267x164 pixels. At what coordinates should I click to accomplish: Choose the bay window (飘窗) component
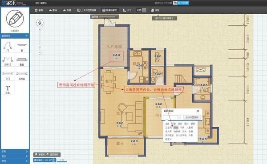(22, 61)
